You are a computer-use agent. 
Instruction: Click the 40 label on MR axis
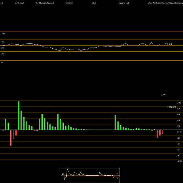[x=179, y=120]
